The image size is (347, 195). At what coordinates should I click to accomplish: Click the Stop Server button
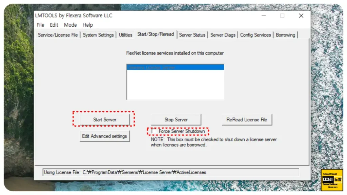coord(176,120)
